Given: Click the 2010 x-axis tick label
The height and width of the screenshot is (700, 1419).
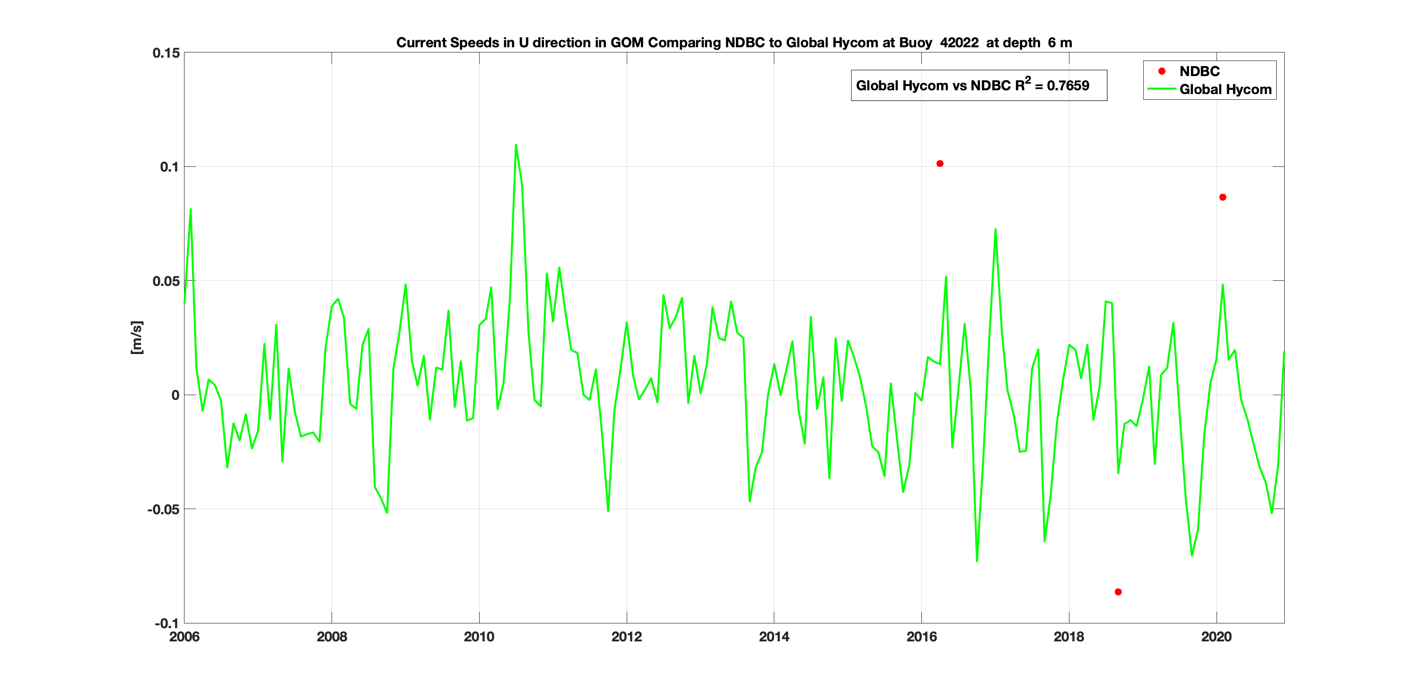Looking at the screenshot, I should click(479, 637).
